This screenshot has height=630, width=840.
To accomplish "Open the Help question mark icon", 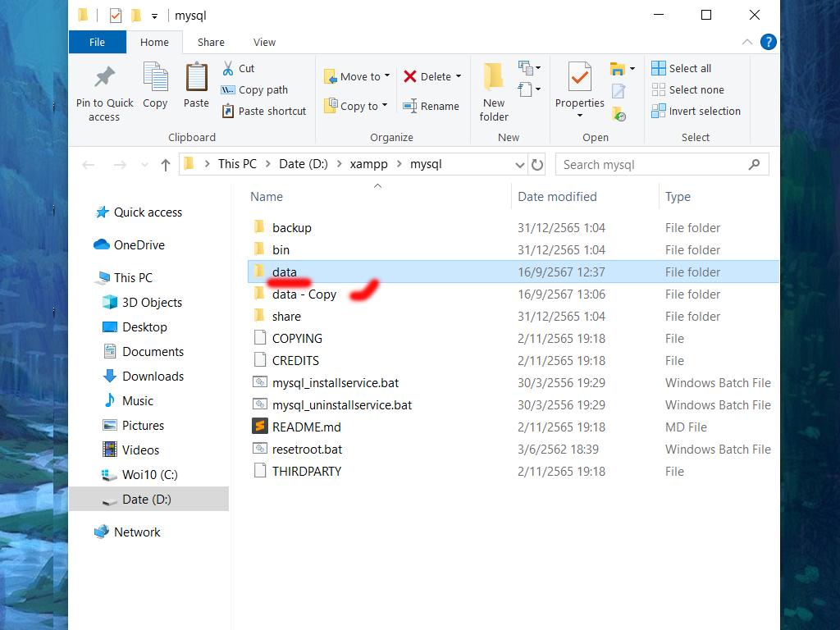I will 768,42.
